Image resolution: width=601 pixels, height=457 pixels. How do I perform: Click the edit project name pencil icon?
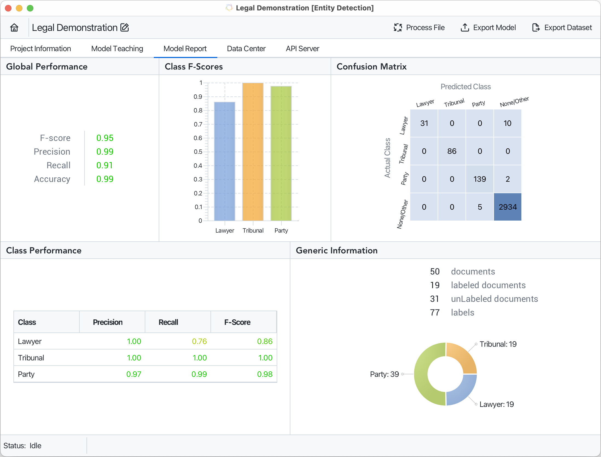click(x=125, y=28)
